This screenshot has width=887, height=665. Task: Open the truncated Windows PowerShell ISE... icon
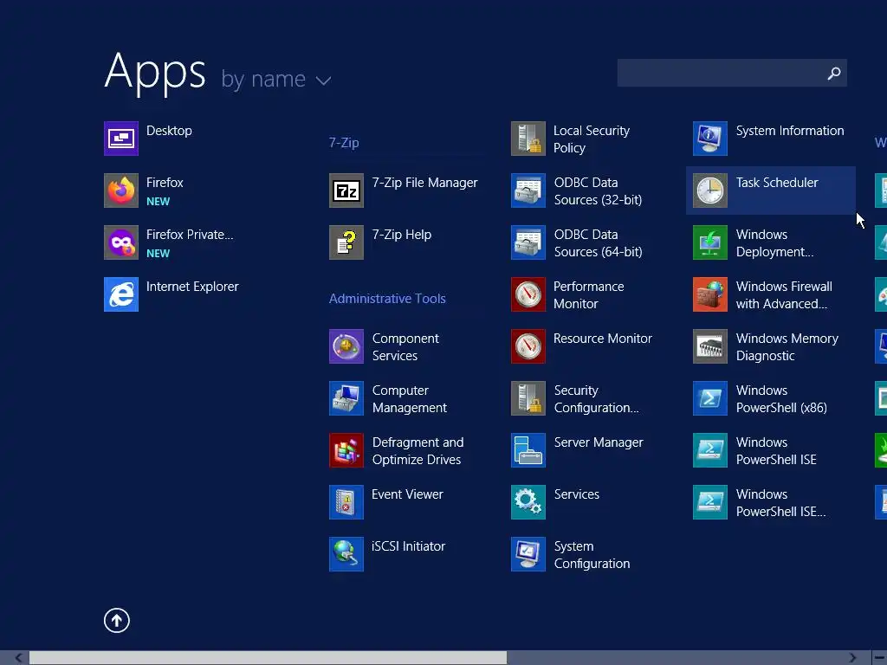coord(710,502)
